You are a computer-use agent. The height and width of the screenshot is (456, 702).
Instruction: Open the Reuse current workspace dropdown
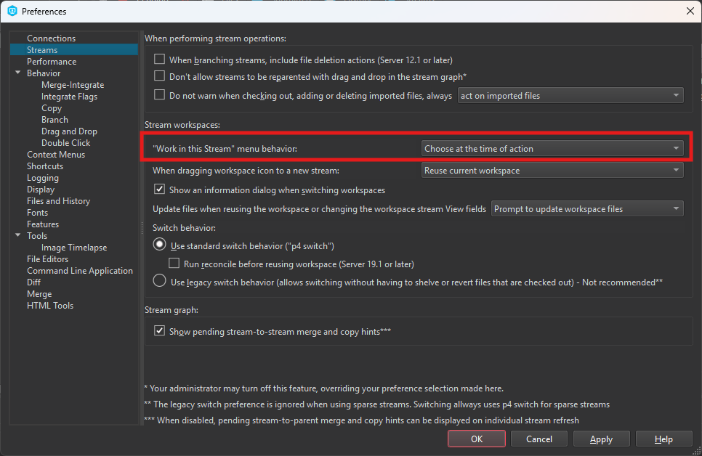[552, 171]
